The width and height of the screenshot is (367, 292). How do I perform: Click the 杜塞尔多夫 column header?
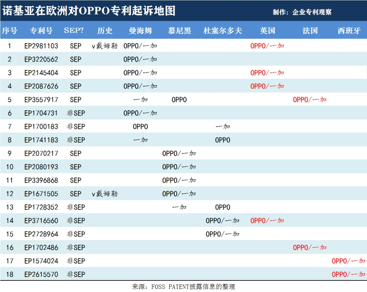(x=223, y=31)
